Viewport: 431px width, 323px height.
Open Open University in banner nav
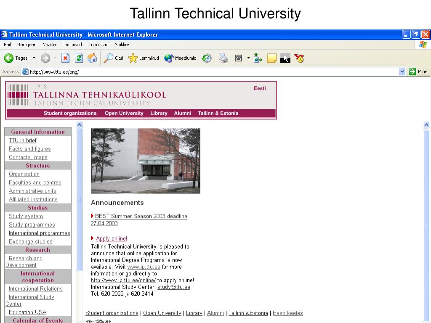pos(124,113)
